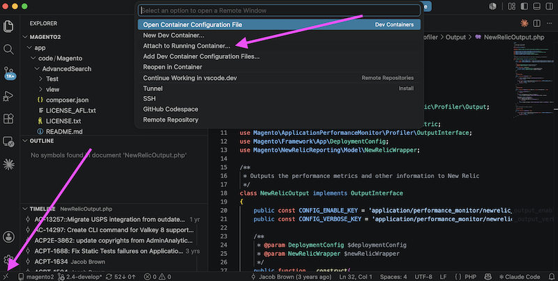The height and width of the screenshot is (281, 558).
Task: Open README.md file
Action: pyautogui.click(x=64, y=131)
